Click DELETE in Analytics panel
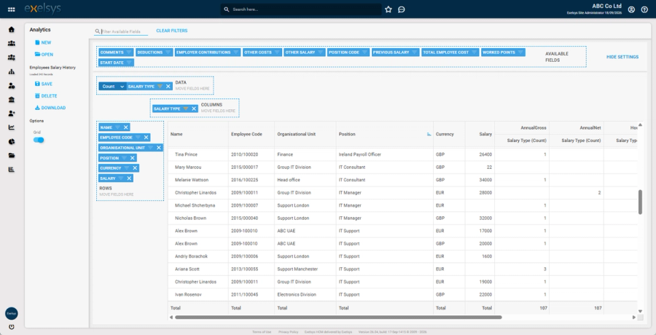Viewport: 656px width, 335px height. point(46,96)
